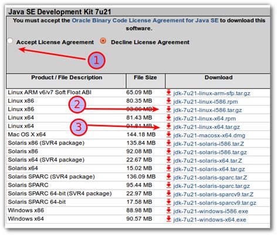
Task: Download jdk-7u21-solaris-i586.tar.gz
Action: click(x=210, y=152)
